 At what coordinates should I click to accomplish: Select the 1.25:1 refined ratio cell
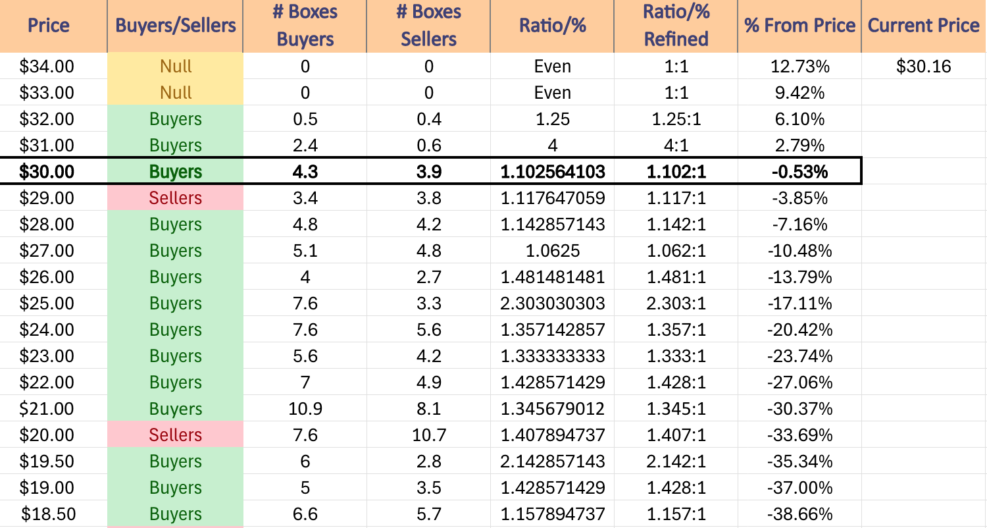(676, 119)
